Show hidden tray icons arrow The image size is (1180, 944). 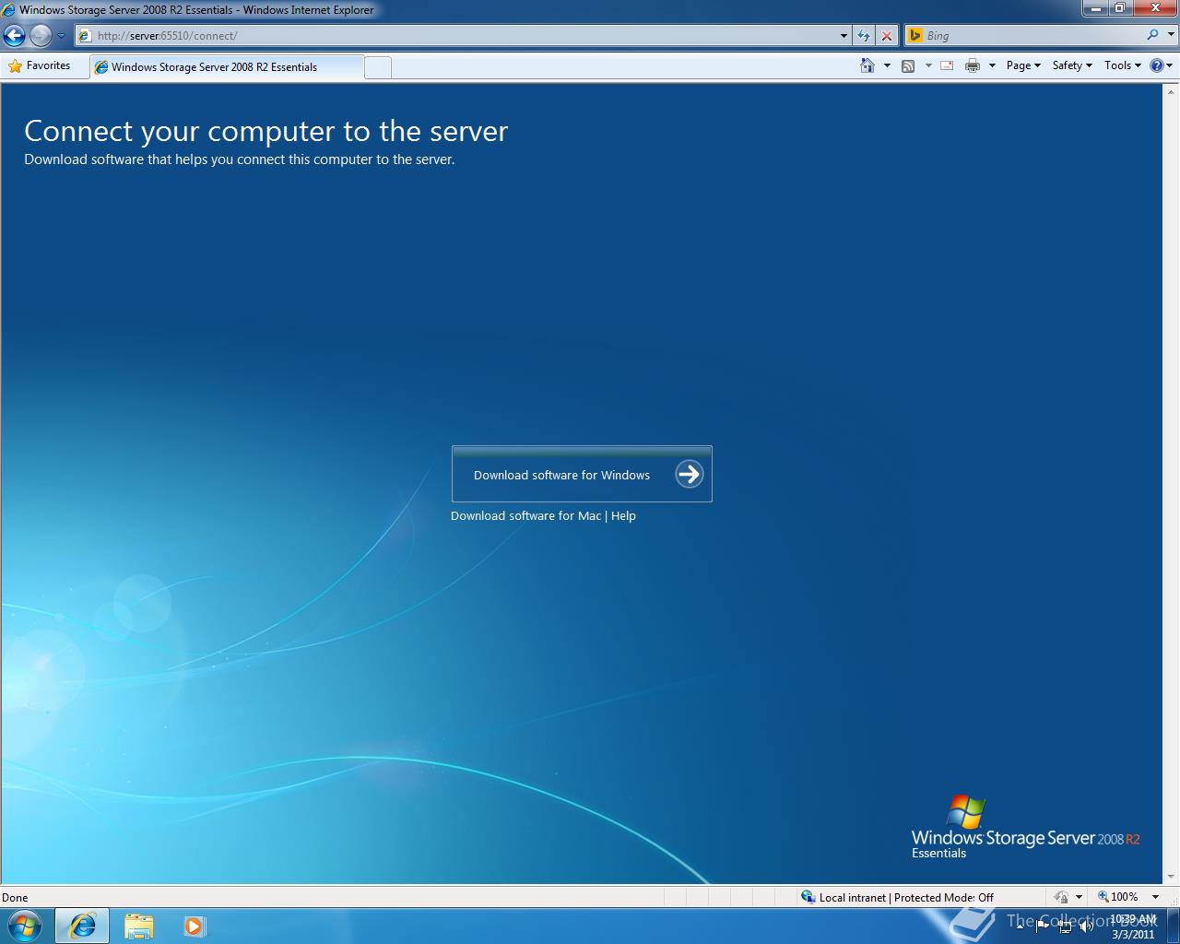tap(1020, 926)
